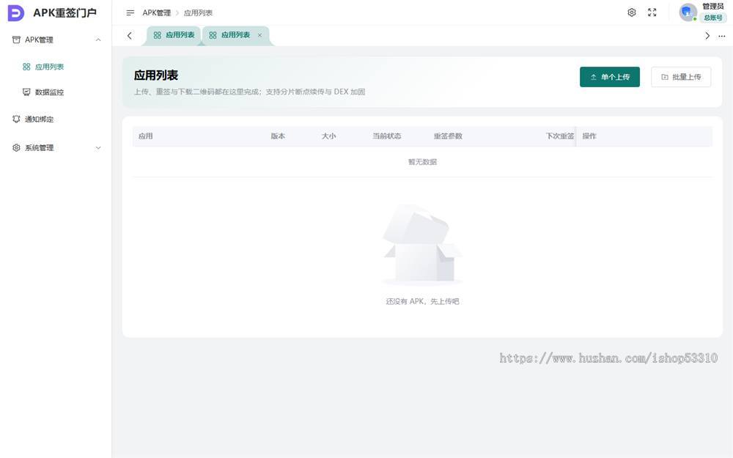Click the 批量上传 button
This screenshot has height=458, width=733.
click(x=681, y=77)
